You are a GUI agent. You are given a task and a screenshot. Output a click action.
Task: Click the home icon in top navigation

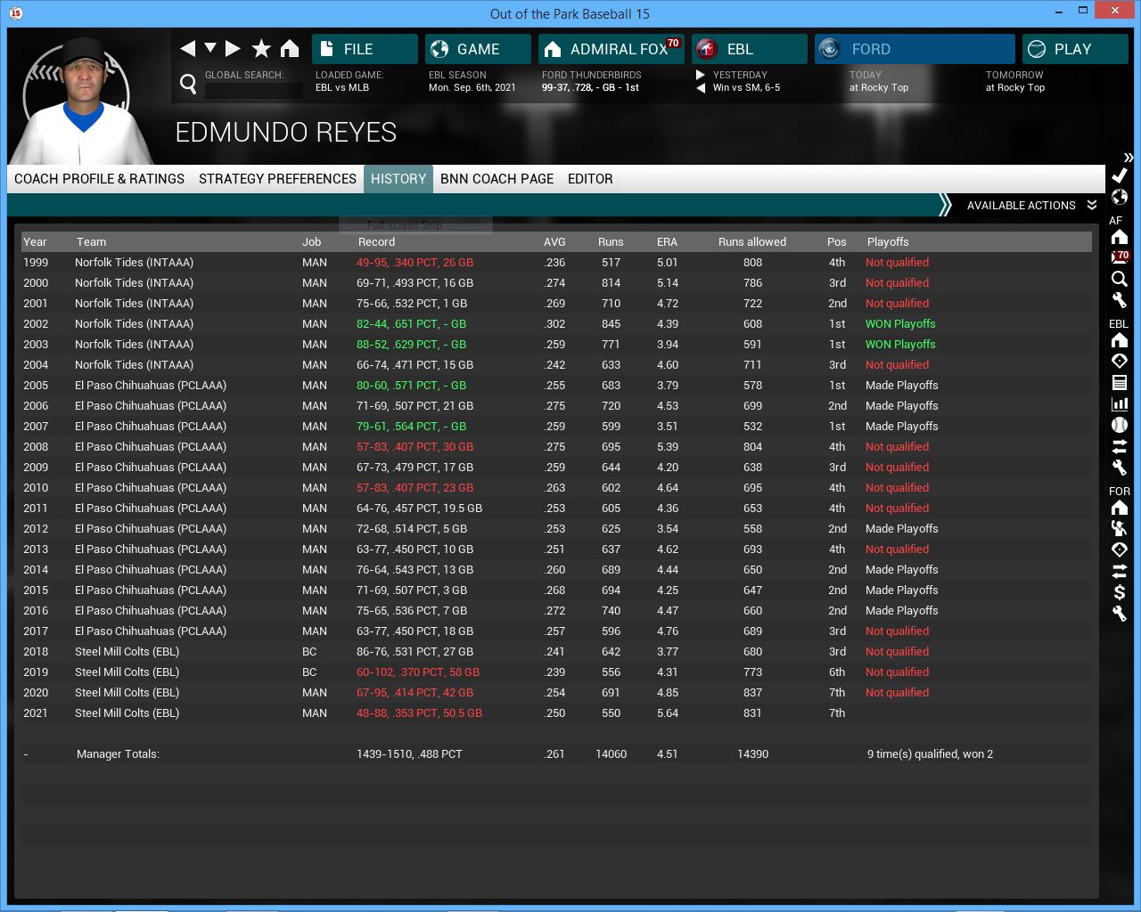pos(290,49)
